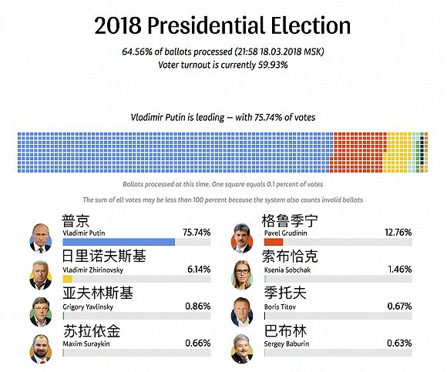Click Maxim Suraykin's portrait photo
Screen dimensions: 447x372
tap(41, 349)
